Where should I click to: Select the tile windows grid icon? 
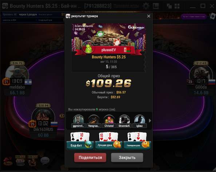177,6
